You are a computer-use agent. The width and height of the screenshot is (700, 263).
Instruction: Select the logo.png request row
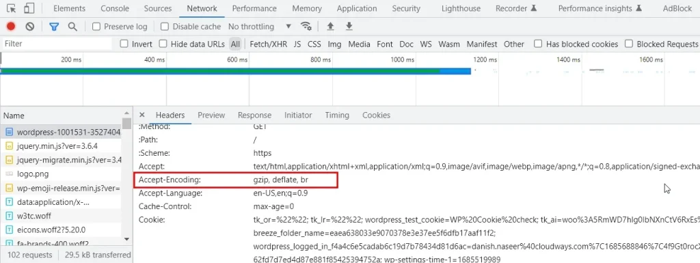point(61,174)
